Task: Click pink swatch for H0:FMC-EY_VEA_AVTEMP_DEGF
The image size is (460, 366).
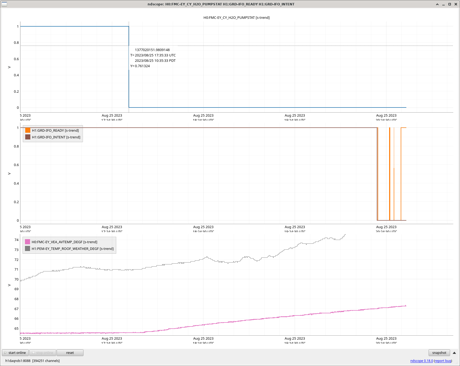Action: coord(27,242)
